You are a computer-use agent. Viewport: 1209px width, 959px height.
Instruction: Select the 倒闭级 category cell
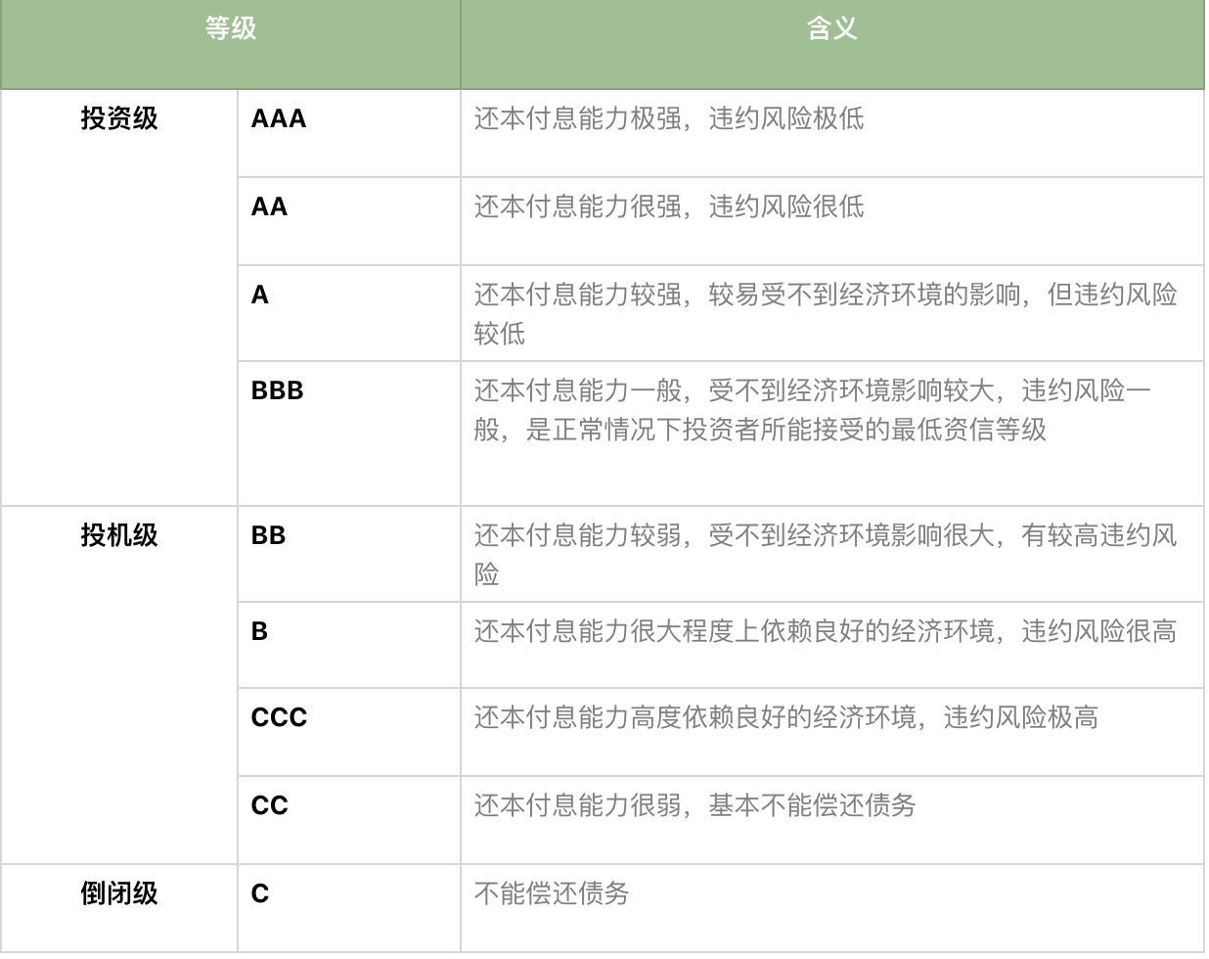[x=118, y=893]
